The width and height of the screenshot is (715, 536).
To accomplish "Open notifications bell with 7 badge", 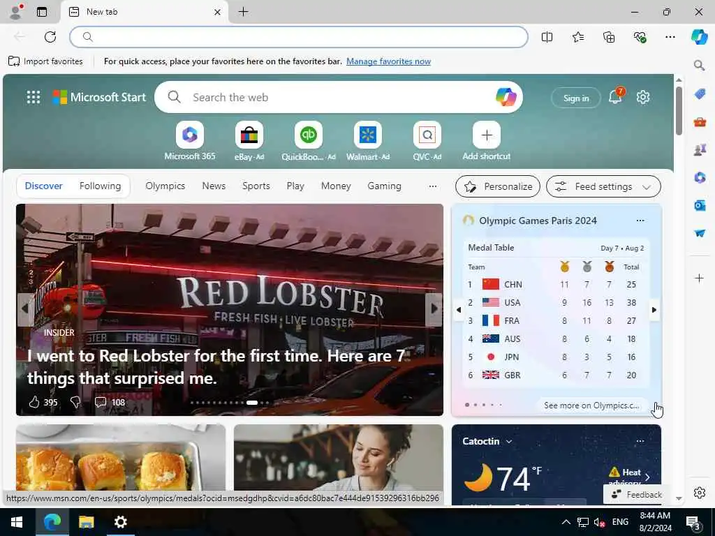I will [x=616, y=96].
